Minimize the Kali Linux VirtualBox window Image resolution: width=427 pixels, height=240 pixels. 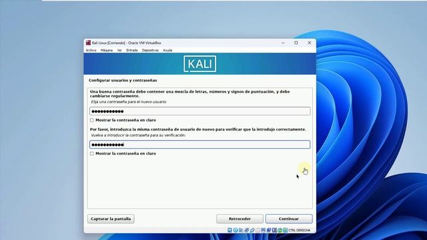tap(283, 43)
